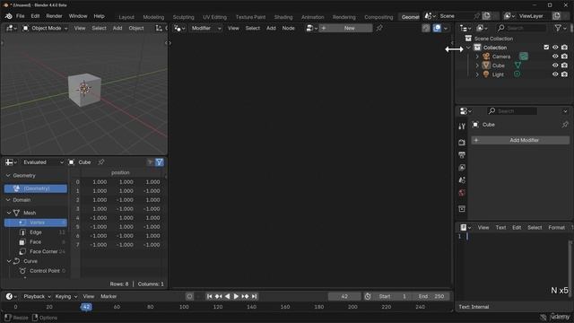574x323 pixels.
Task: Jump to the timeline start frame
Action: click(209, 296)
